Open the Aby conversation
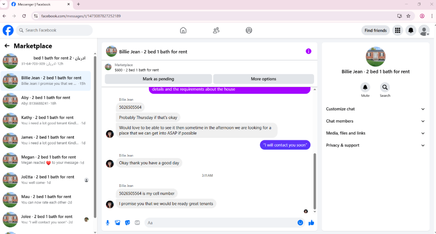 tap(46, 100)
